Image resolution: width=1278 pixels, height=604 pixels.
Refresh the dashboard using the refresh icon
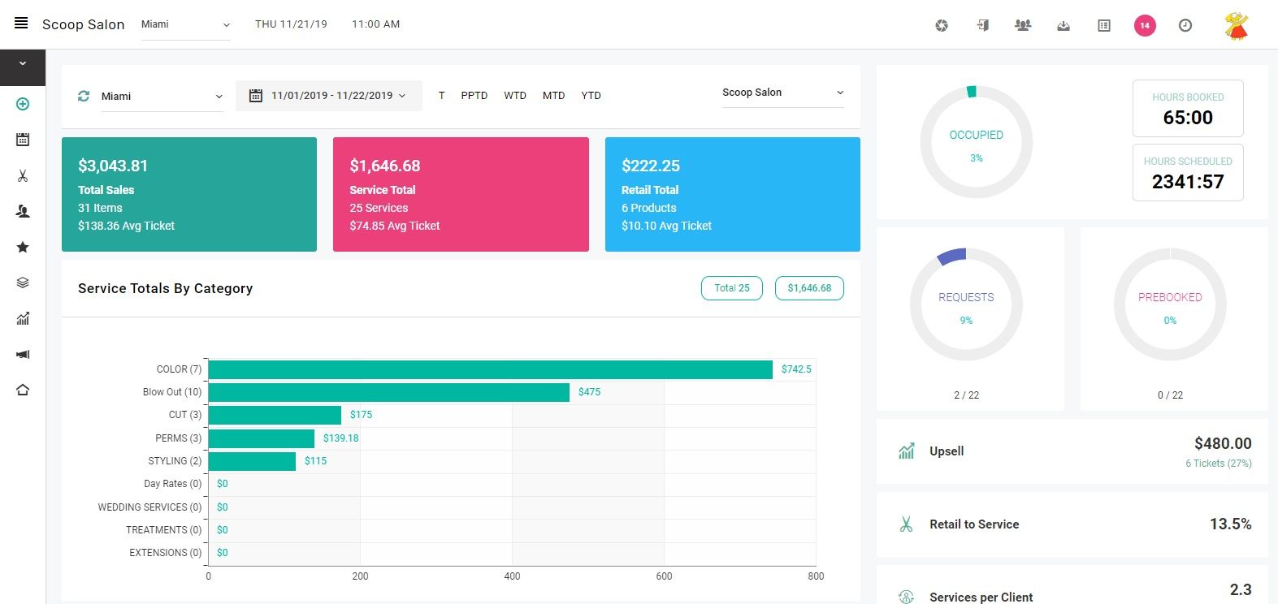pos(83,96)
